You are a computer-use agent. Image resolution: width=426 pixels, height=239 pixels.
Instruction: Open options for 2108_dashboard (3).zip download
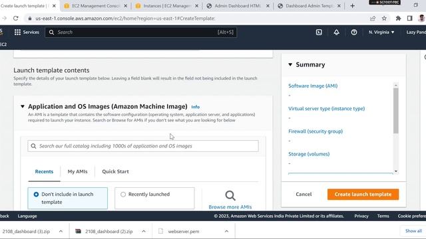[x=61, y=231]
